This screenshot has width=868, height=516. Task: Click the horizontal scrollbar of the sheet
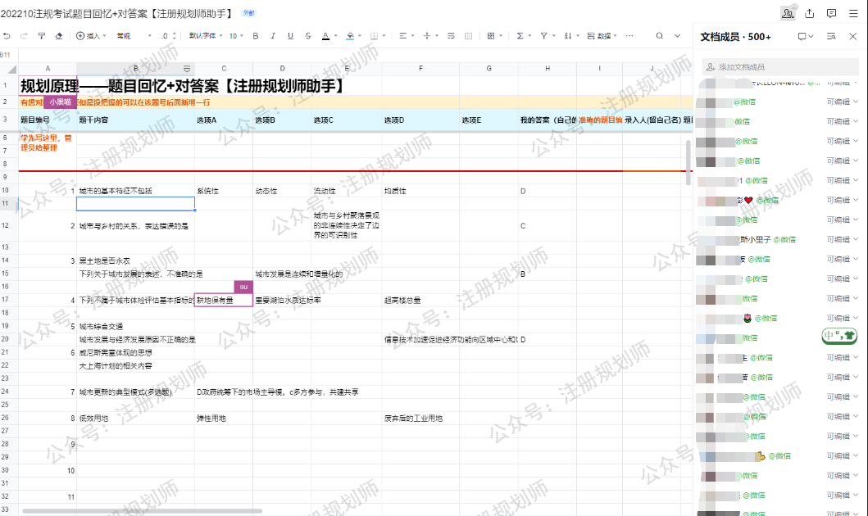[x=142, y=511]
